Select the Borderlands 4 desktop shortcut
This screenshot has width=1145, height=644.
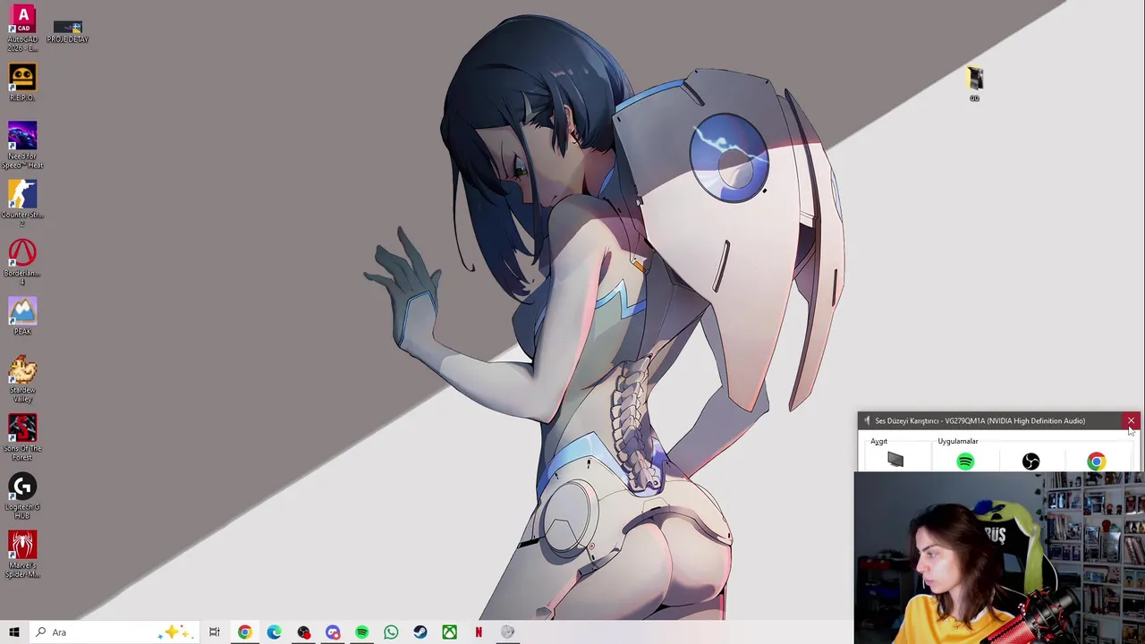click(x=22, y=263)
